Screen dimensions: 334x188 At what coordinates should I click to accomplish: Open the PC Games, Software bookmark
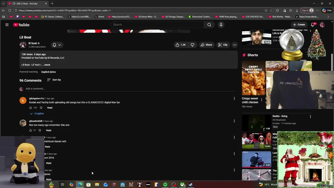[x=52, y=17]
